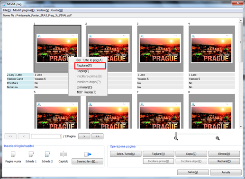Viewport: 245px width, 179px height.
Task: Select the Scheda 1 tab sheet icon
Action: (x=31, y=154)
